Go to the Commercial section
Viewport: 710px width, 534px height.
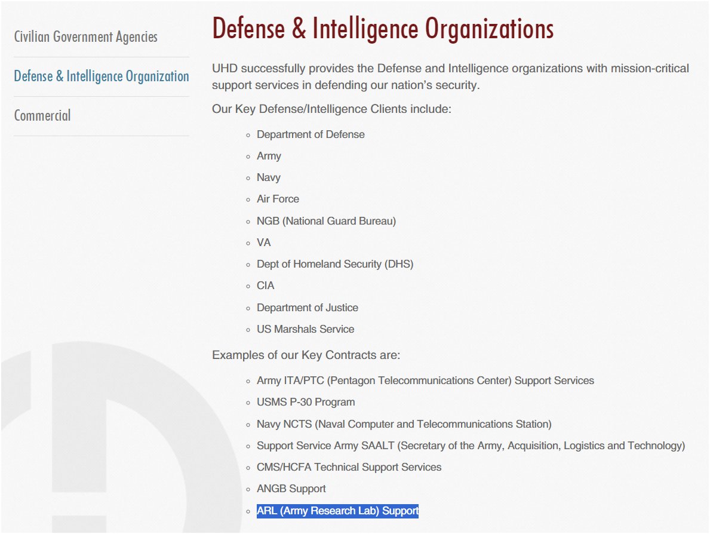[42, 115]
